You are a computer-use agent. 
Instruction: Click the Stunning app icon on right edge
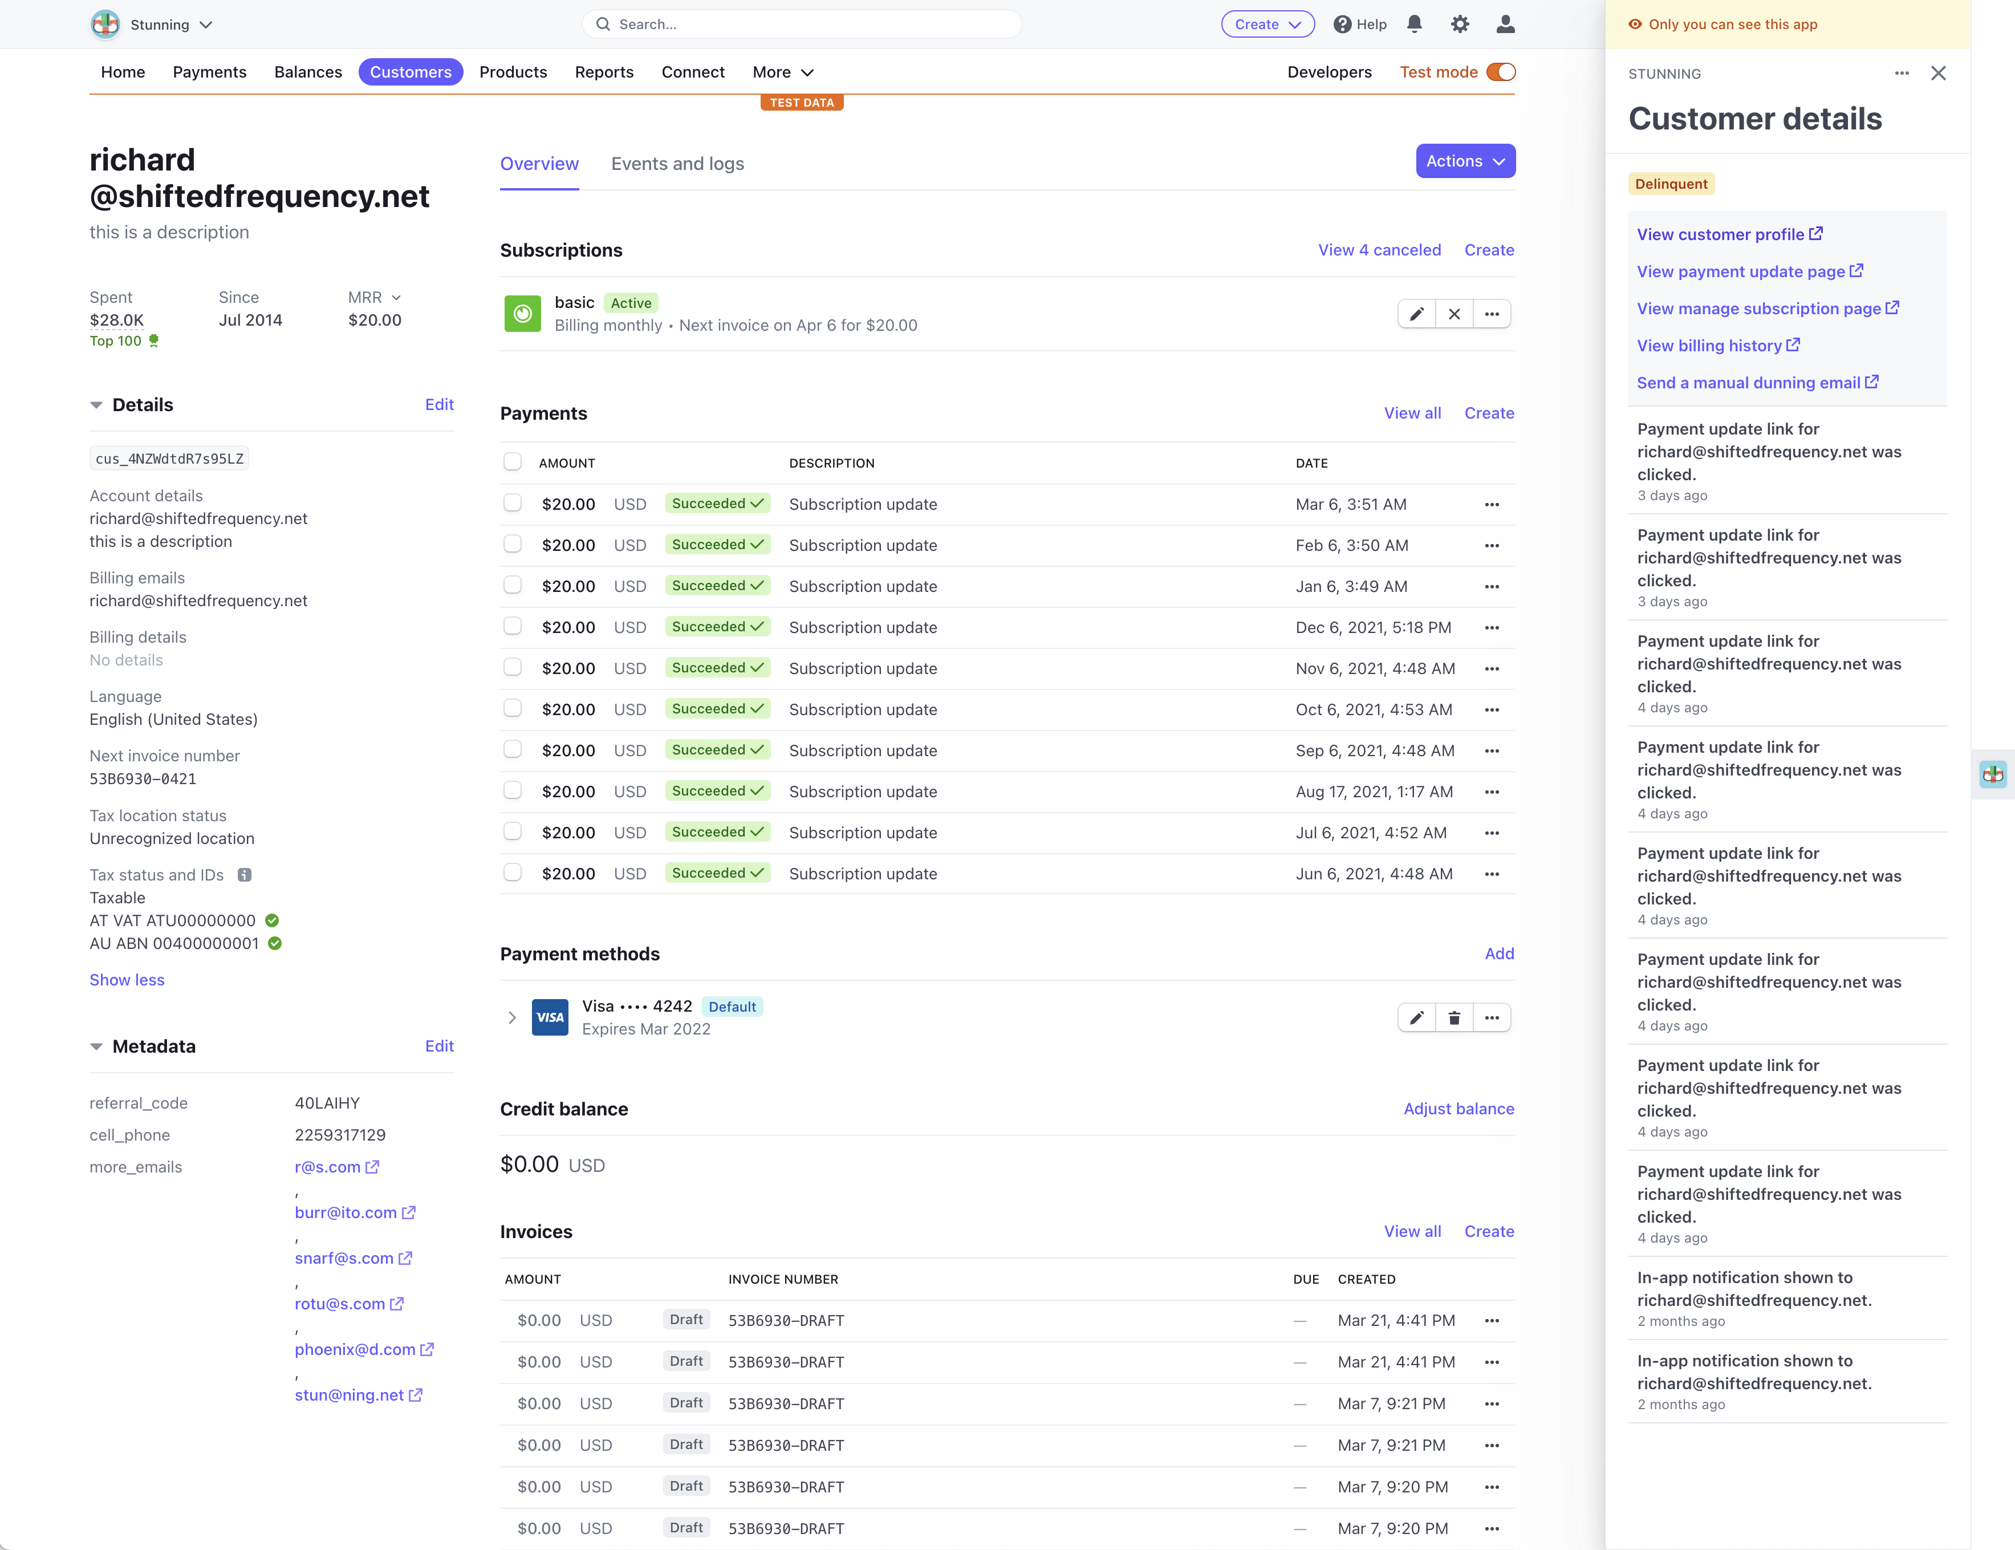coord(1993,774)
